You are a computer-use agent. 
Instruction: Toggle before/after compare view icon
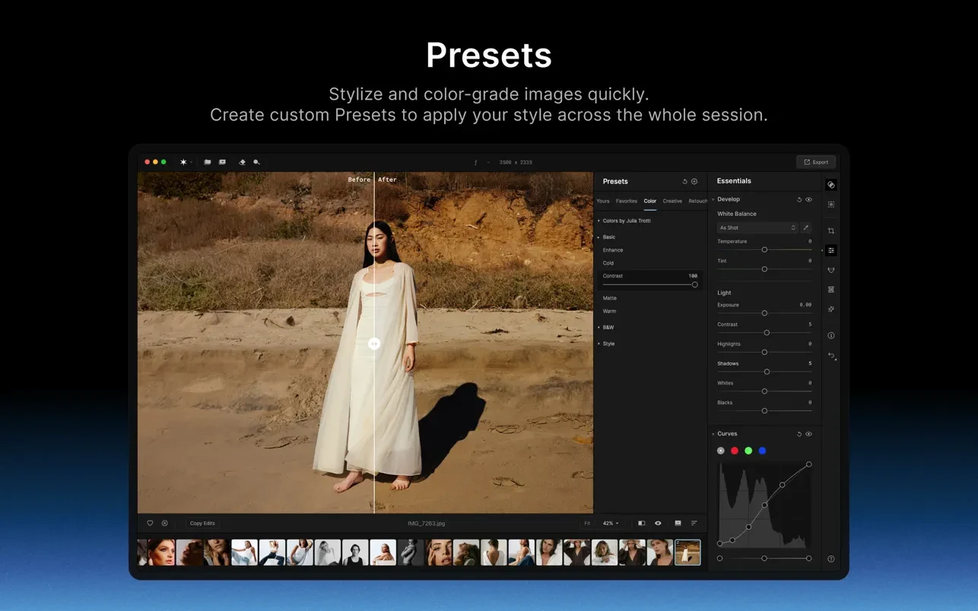point(641,524)
